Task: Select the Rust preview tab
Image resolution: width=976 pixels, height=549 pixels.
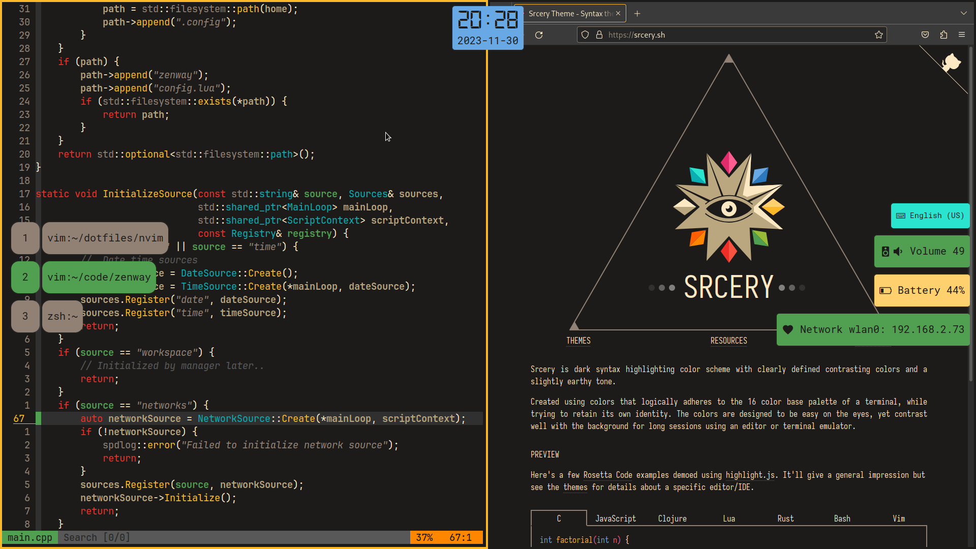Action: tap(785, 518)
